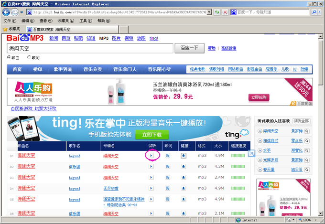The height and width of the screenshot is (224, 325).
Task: Select the 歌词 radio button
Action: [29, 57]
